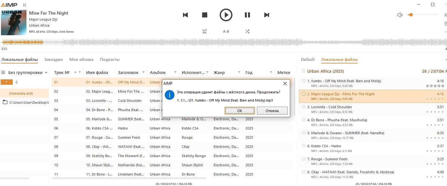
Task: Check the box for 1. Yumbs - Off My Mind
Action: click(x=304, y=81)
